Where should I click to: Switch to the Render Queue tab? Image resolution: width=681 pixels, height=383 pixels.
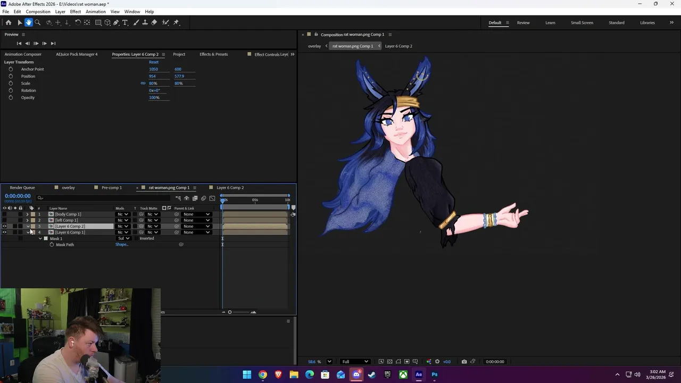[x=22, y=188]
